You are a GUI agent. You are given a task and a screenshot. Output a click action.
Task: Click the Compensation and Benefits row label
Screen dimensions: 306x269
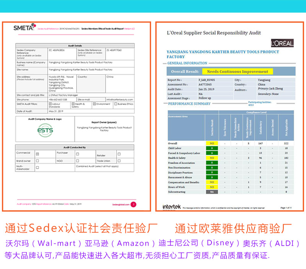point(184,182)
